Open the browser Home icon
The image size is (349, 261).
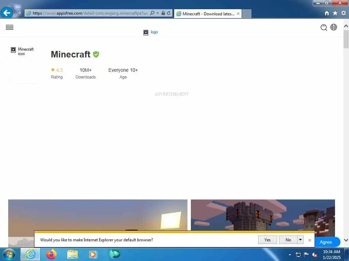[327, 13]
